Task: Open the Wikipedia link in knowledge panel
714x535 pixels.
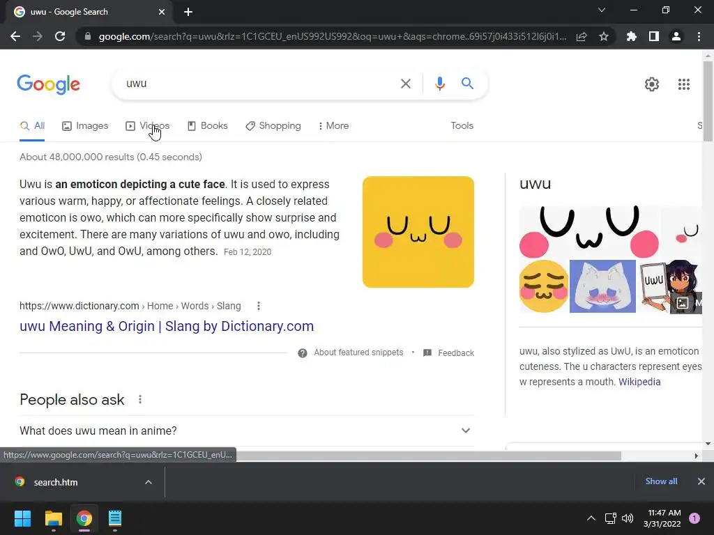Action: click(x=639, y=382)
